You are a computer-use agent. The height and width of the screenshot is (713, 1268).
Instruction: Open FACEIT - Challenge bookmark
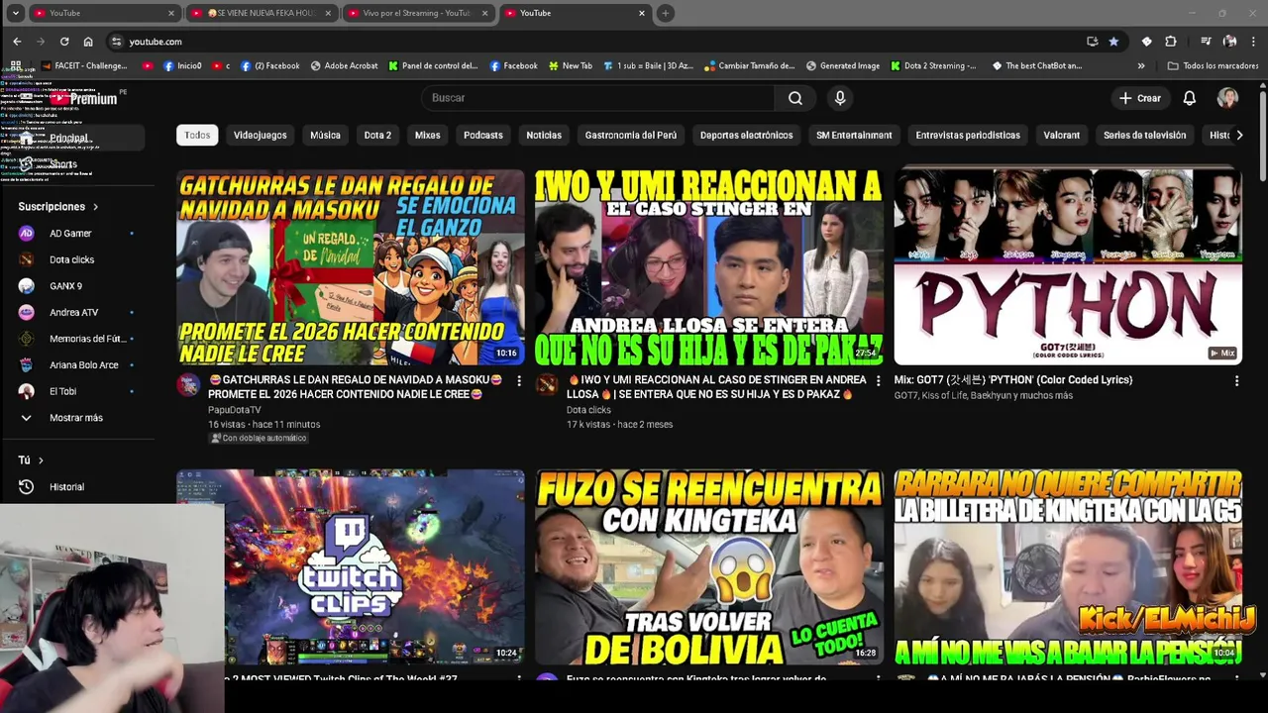coord(84,65)
